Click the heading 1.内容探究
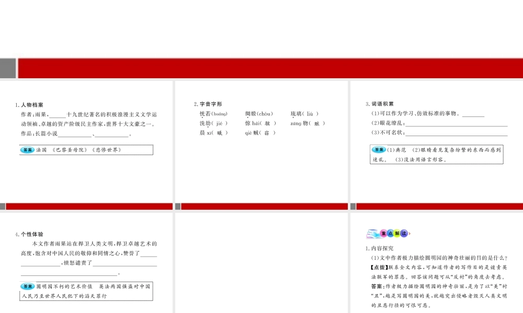Image resolution: width=523 pixels, height=313 pixels. tap(380, 248)
